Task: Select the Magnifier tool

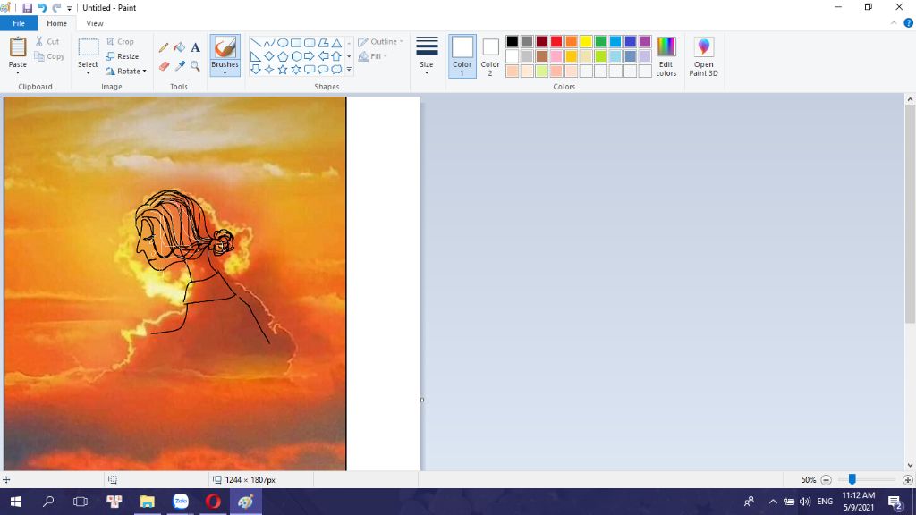Action: coord(195,66)
